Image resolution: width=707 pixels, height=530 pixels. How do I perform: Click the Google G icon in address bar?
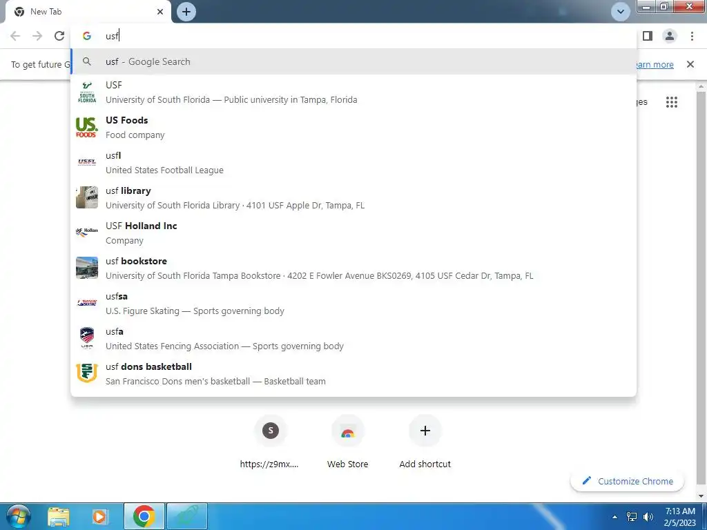(x=86, y=36)
